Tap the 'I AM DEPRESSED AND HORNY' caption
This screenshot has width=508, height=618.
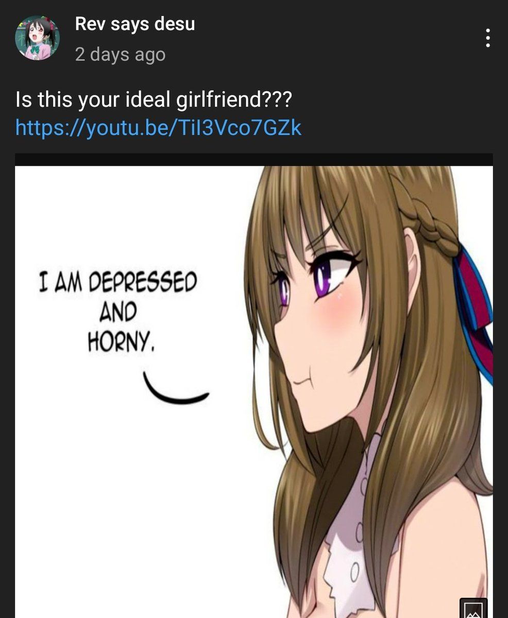[118, 312]
